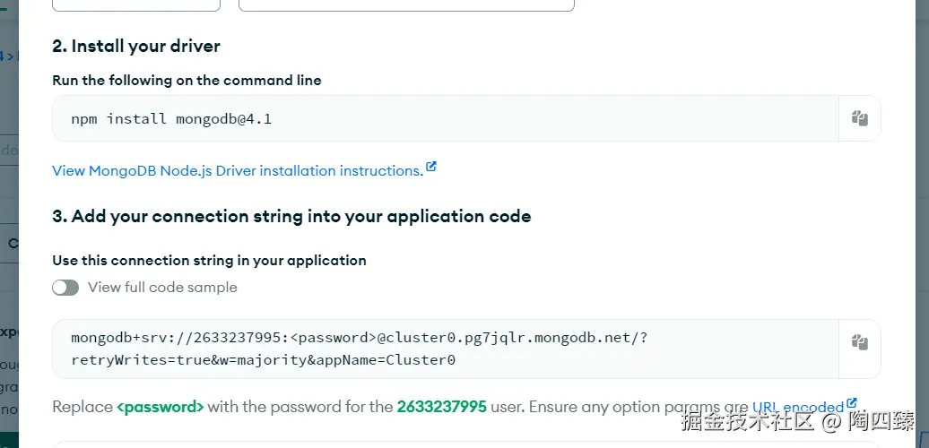Follow the "URL encoded" link

[x=797, y=407]
